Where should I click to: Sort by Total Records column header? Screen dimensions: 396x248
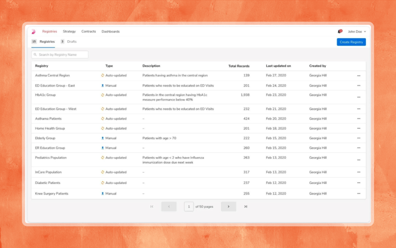pyautogui.click(x=239, y=66)
